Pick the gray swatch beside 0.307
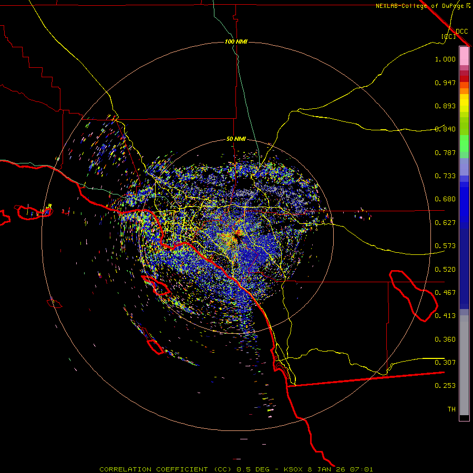473x473 pixels. pyautogui.click(x=464, y=365)
